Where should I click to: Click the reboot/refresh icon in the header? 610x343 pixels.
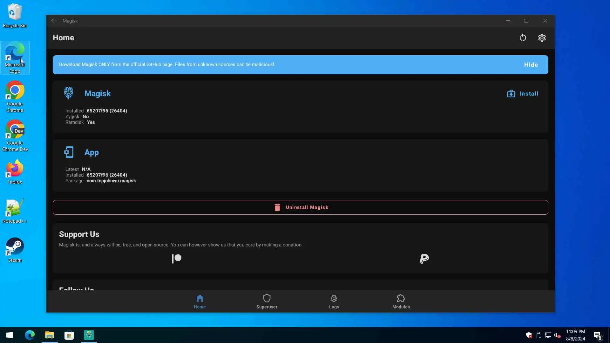pyautogui.click(x=523, y=38)
